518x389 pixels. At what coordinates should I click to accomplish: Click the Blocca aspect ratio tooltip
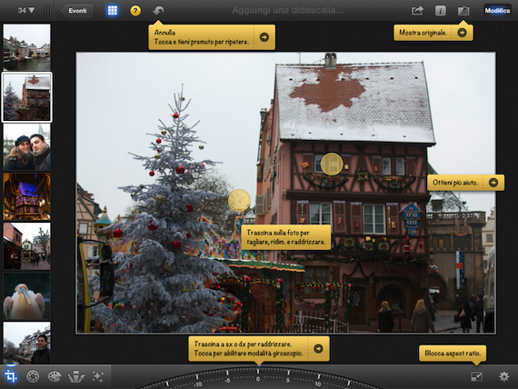click(x=453, y=354)
